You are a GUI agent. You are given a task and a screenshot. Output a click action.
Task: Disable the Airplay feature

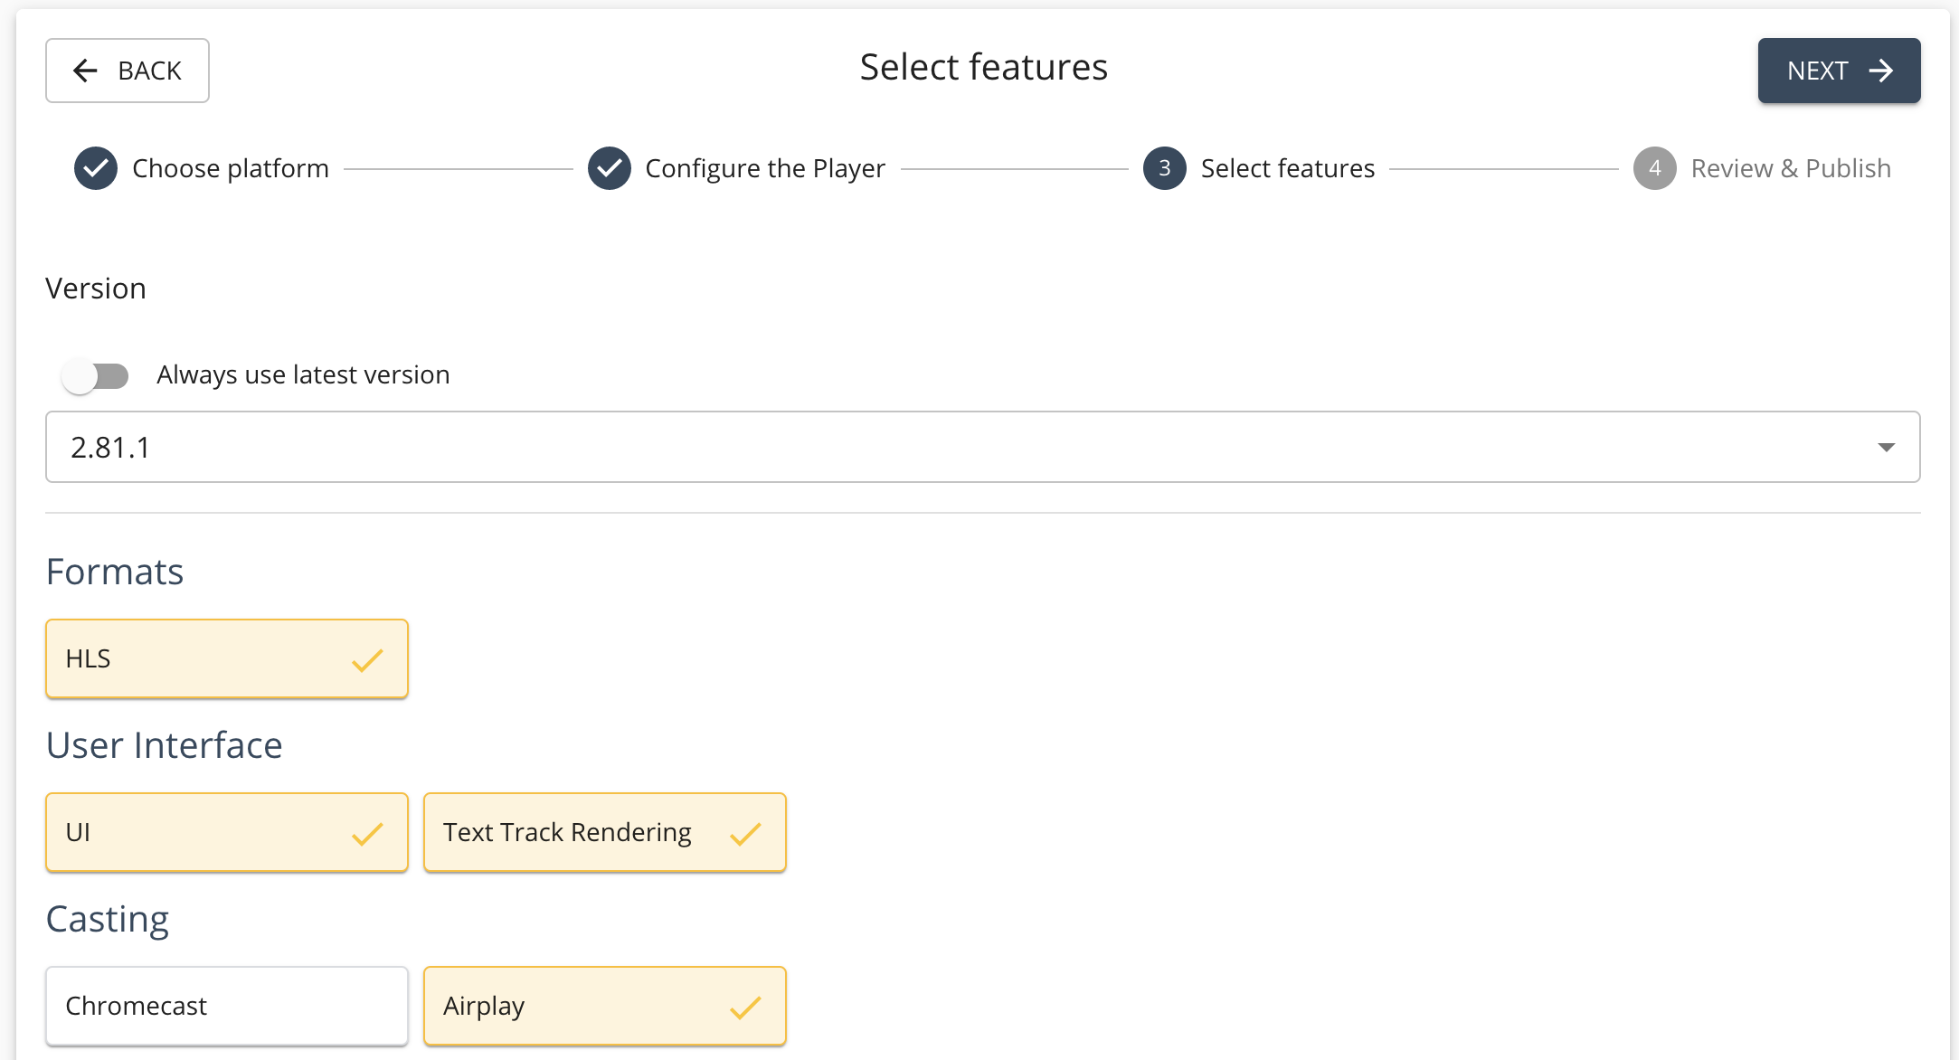point(604,1007)
